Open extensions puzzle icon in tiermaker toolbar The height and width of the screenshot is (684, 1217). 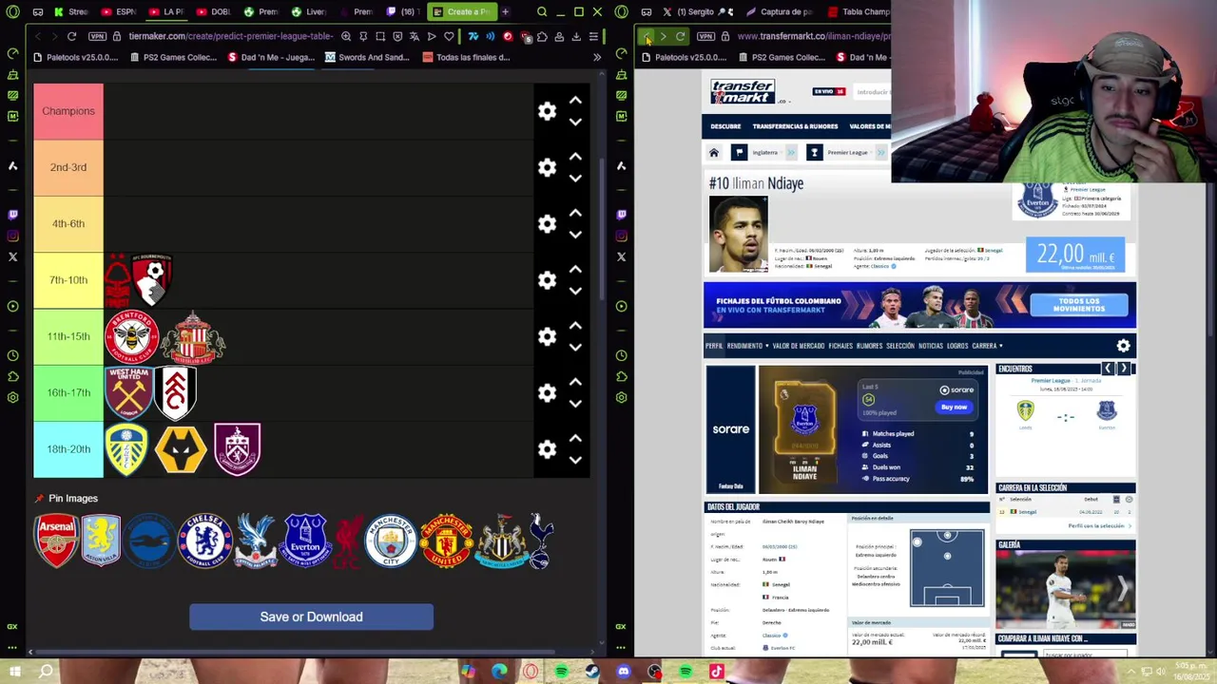tap(542, 36)
